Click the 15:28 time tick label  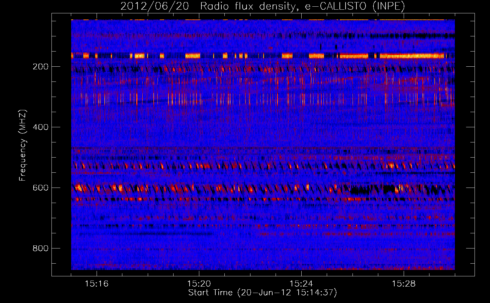(404, 284)
